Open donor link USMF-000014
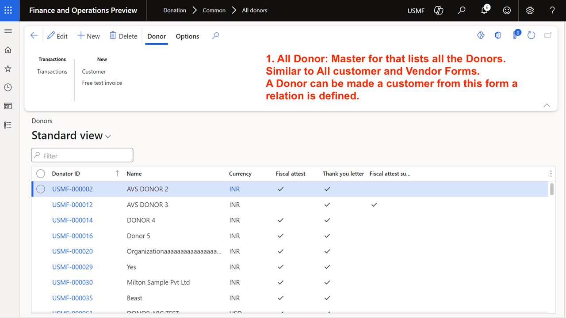566x318 pixels. tap(73, 220)
